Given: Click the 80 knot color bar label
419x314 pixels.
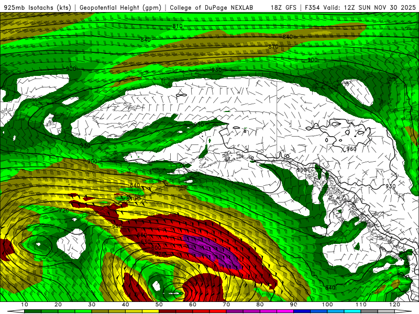Looking at the screenshot, I should pos(260,305).
